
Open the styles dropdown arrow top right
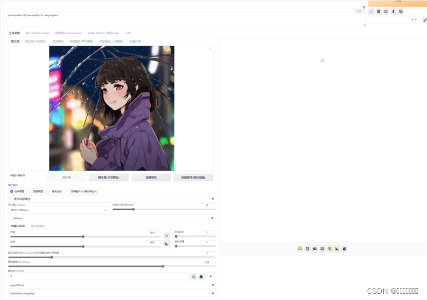coord(416,20)
